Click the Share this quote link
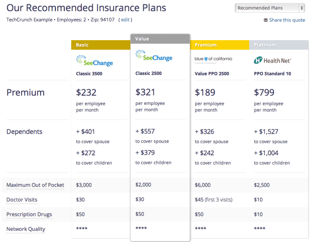The width and height of the screenshot is (314, 242). [x=287, y=20]
